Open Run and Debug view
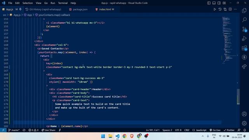Image resolution: width=249 pixels, height=140 pixels. point(244,38)
